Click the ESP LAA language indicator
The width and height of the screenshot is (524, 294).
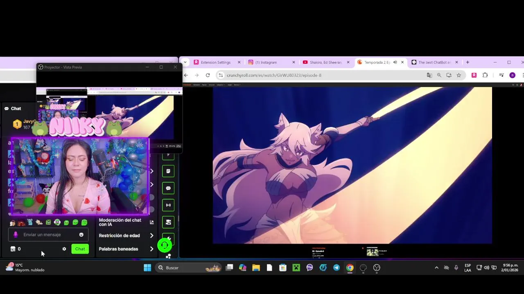click(468, 268)
